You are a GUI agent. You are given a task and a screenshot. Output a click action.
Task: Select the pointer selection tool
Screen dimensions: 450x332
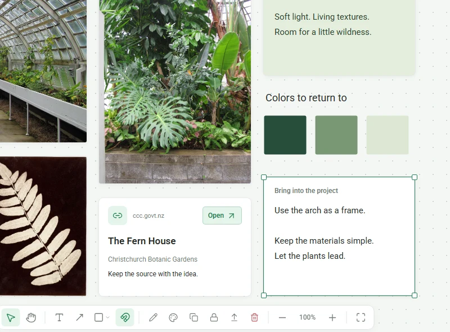click(11, 317)
